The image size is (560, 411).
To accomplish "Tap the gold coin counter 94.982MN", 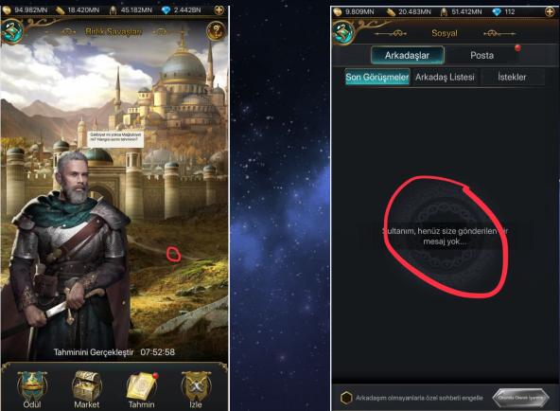I will 25,10.
